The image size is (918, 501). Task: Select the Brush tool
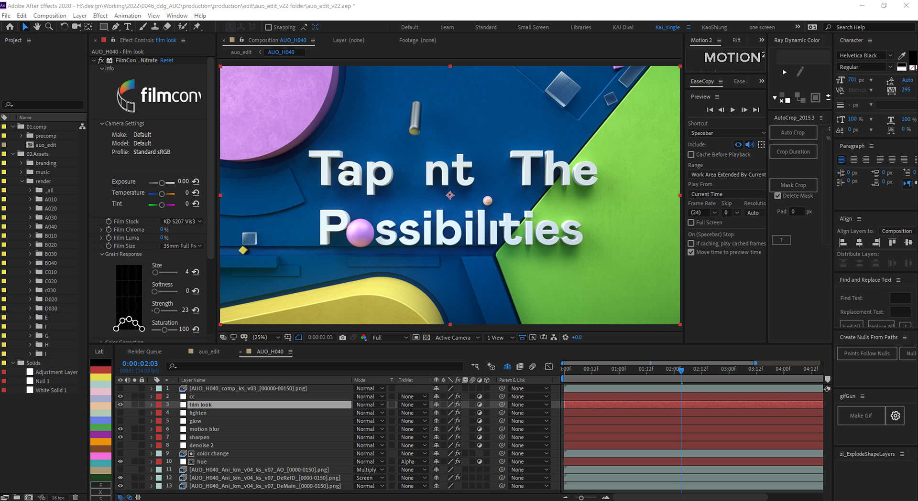click(x=143, y=27)
